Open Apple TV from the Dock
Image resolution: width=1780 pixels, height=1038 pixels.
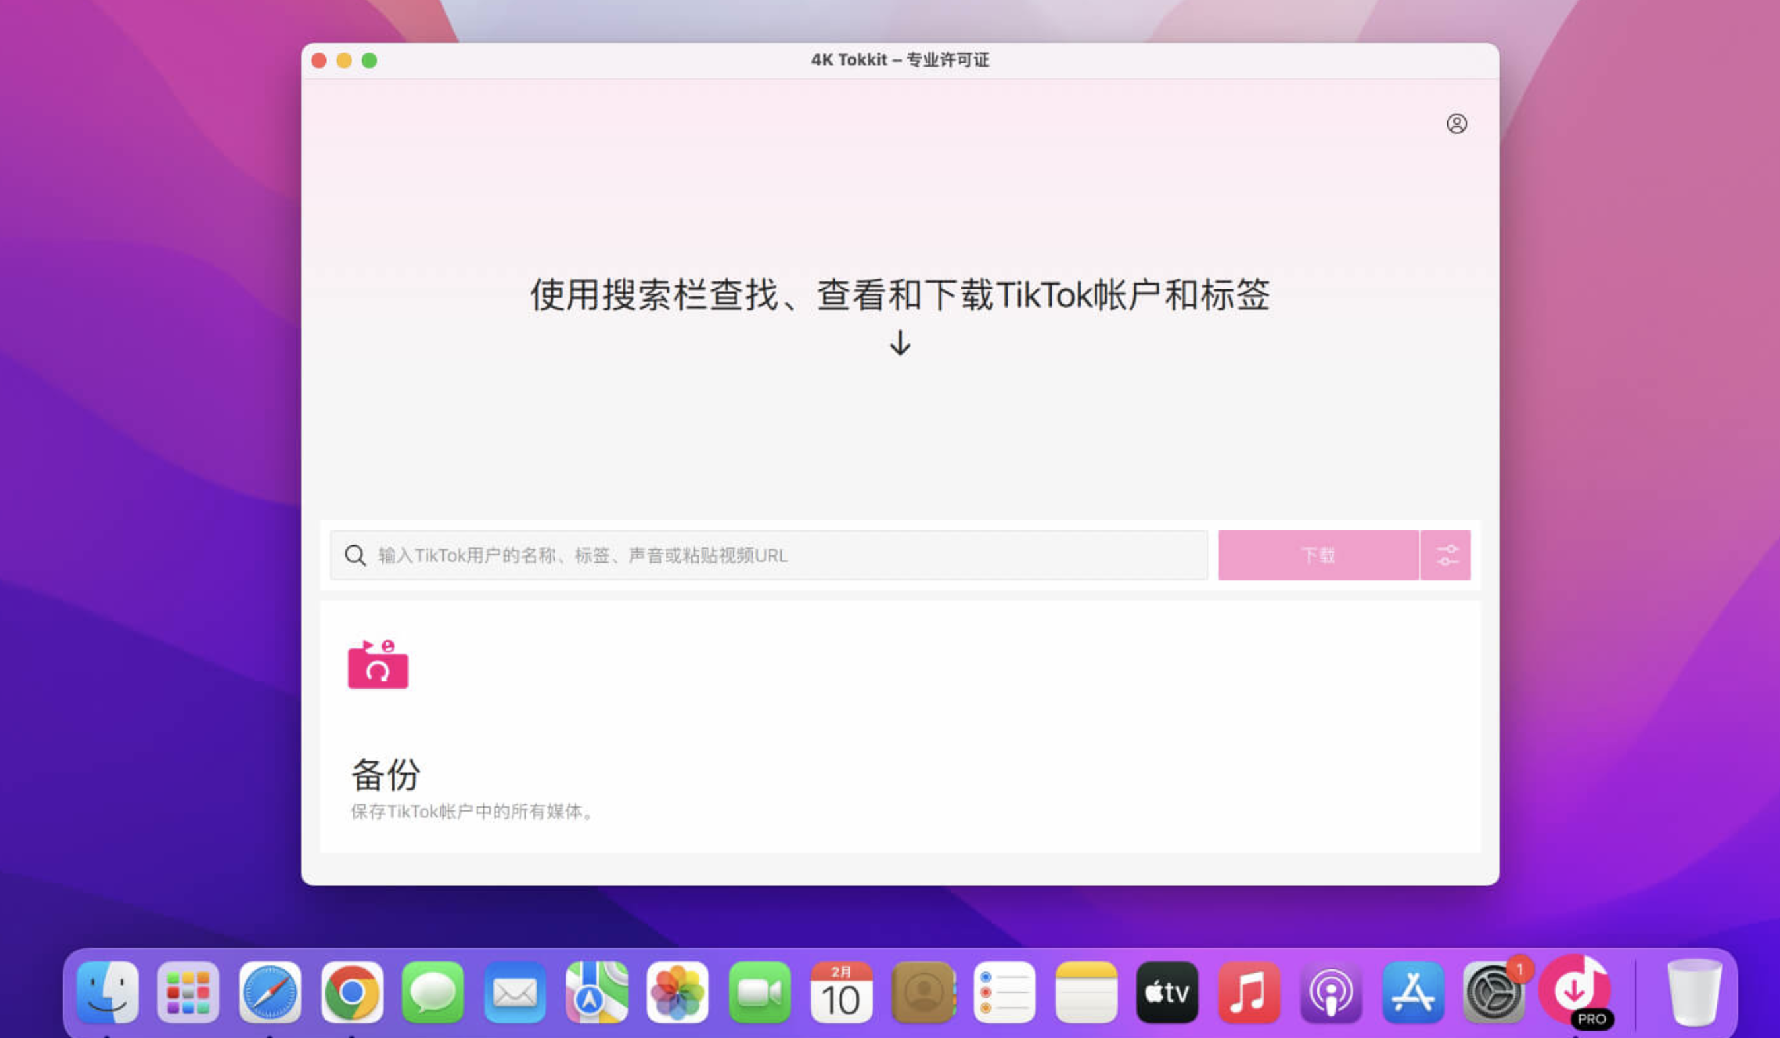coord(1167,993)
